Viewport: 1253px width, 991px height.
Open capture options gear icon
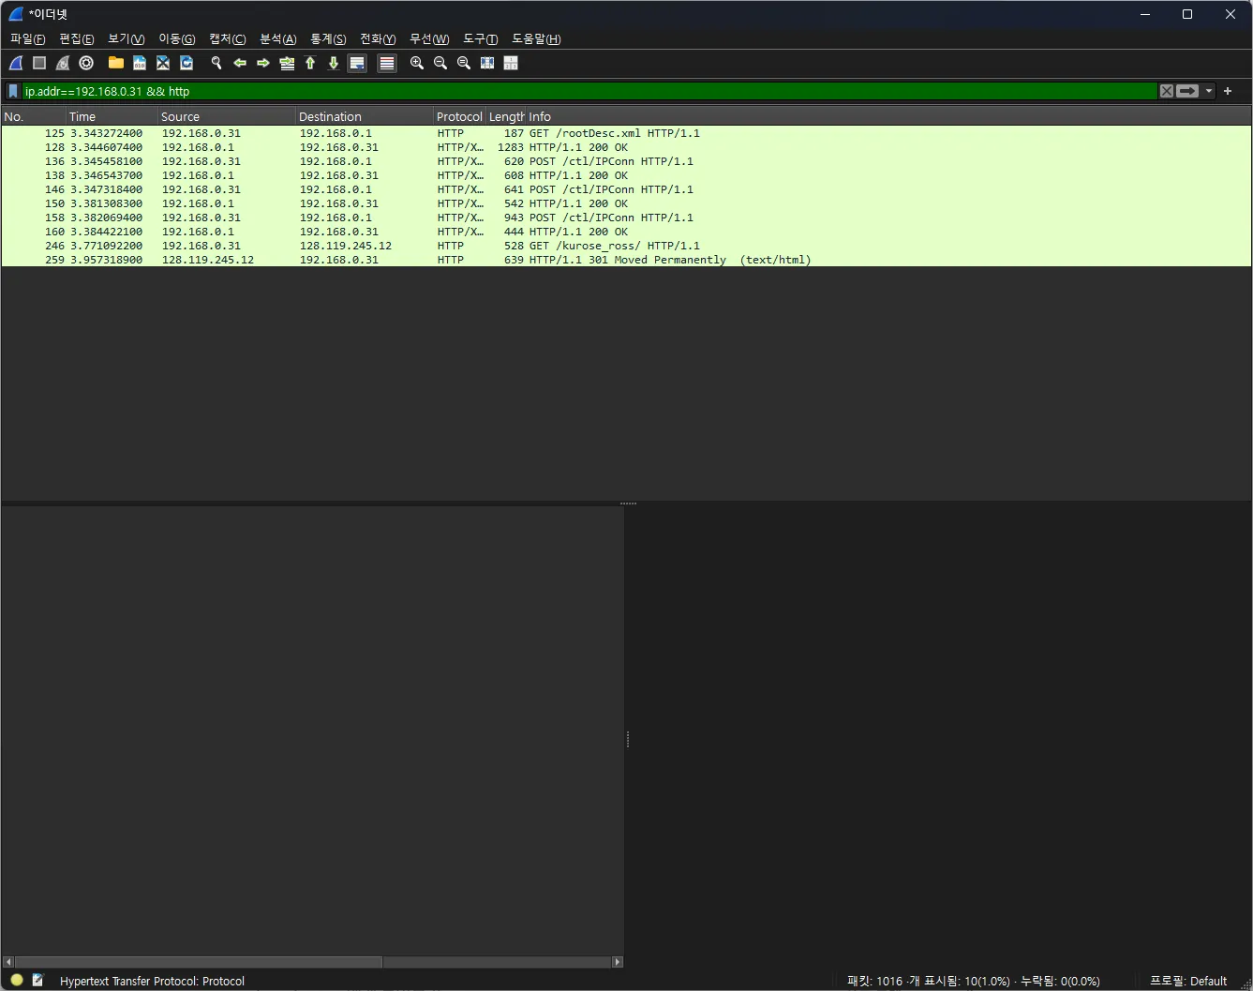[x=86, y=63]
